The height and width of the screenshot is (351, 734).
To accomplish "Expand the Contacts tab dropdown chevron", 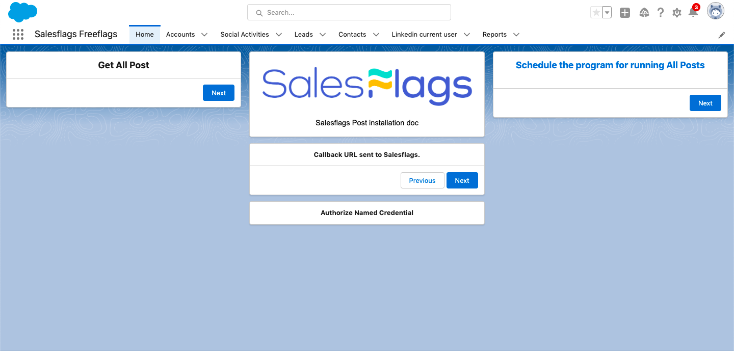I will point(376,35).
